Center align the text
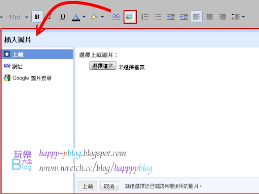 click(209, 17)
